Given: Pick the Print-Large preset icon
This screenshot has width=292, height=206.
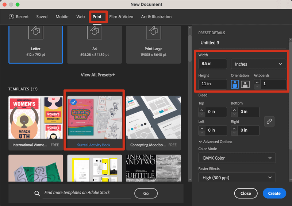Looking at the screenshot, I should pyautogui.click(x=153, y=32).
